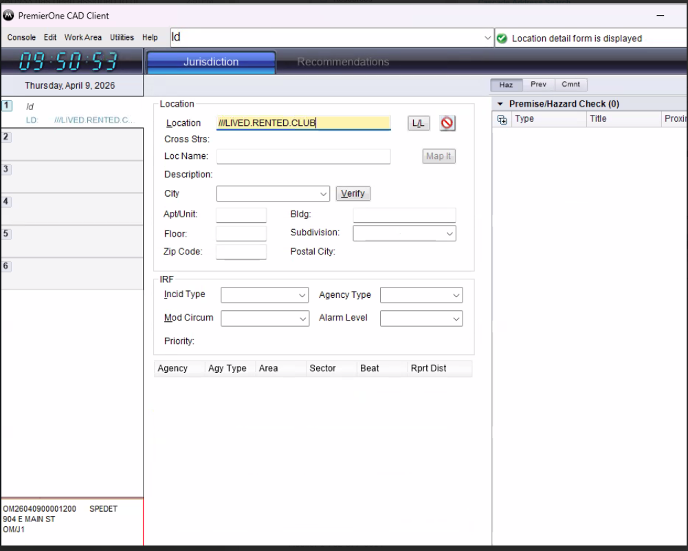Switch to the Recommendations tab
Image resolution: width=688 pixels, height=551 pixels.
[x=343, y=63]
